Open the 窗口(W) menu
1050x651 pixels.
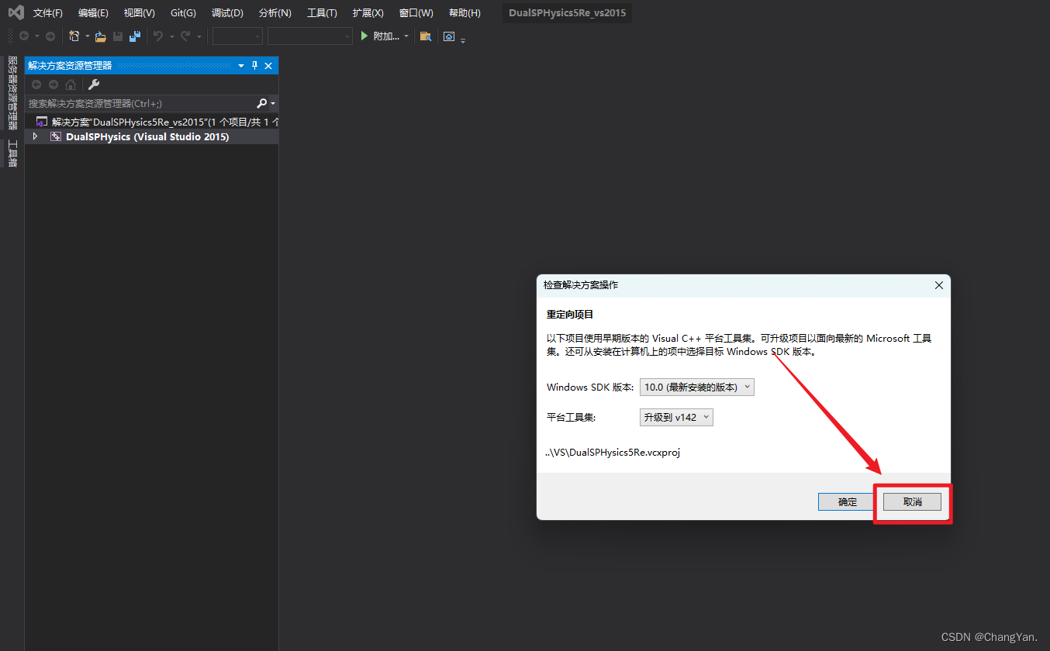[416, 13]
